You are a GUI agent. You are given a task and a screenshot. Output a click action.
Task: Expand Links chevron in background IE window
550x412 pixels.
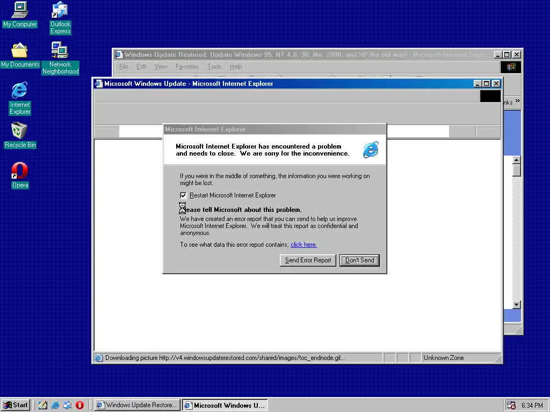click(518, 101)
